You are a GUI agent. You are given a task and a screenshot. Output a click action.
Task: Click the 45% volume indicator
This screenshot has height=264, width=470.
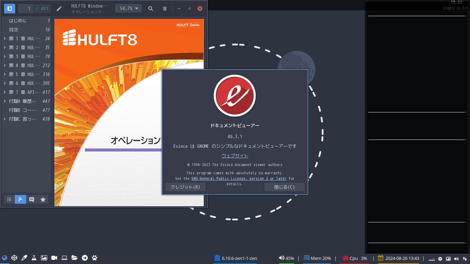(x=286, y=258)
